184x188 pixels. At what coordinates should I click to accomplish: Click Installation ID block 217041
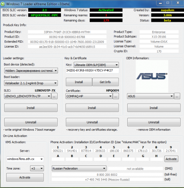click(x=171, y=151)
